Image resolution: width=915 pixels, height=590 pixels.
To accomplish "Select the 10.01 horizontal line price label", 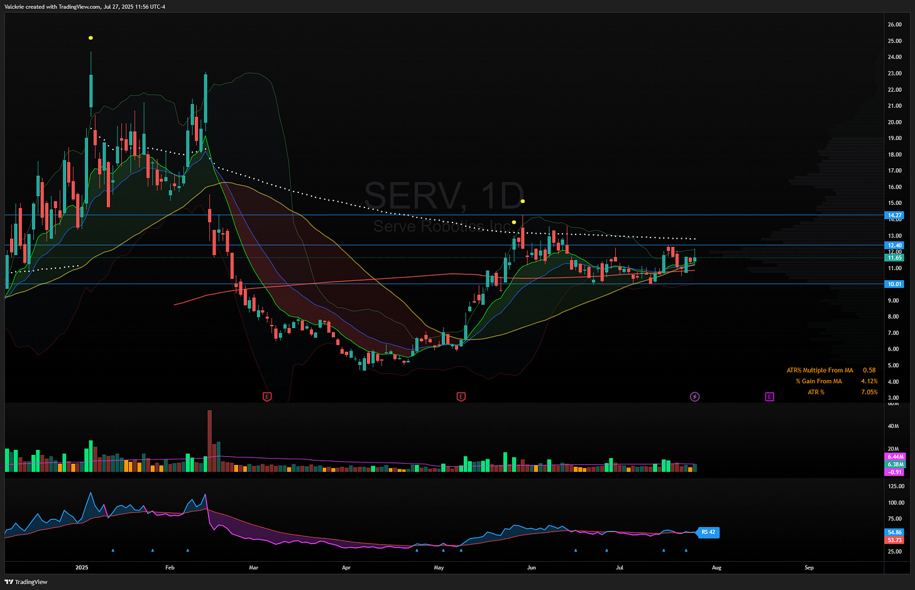I will coord(894,284).
